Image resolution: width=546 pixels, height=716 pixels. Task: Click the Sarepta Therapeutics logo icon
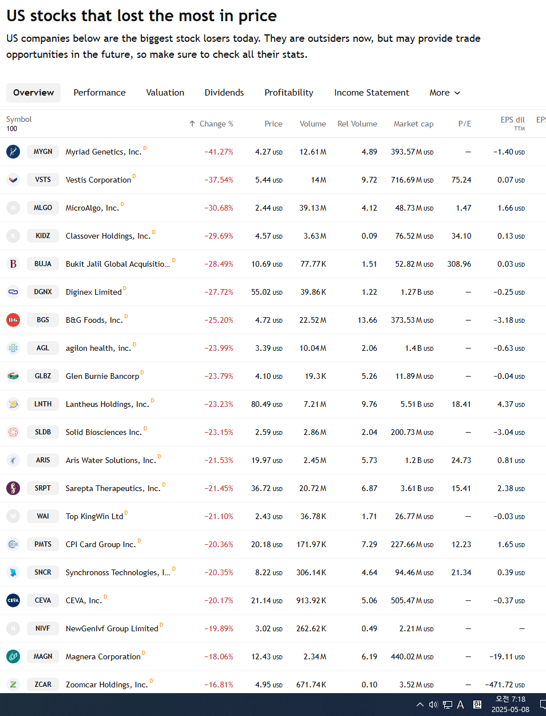click(13, 488)
